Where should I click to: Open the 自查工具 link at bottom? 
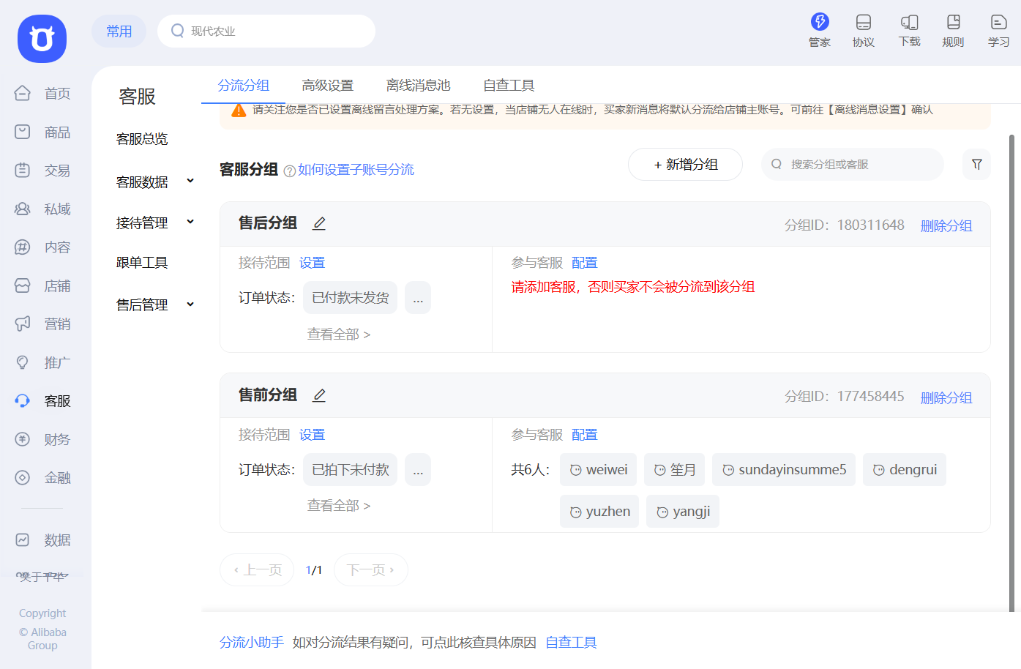(x=572, y=643)
